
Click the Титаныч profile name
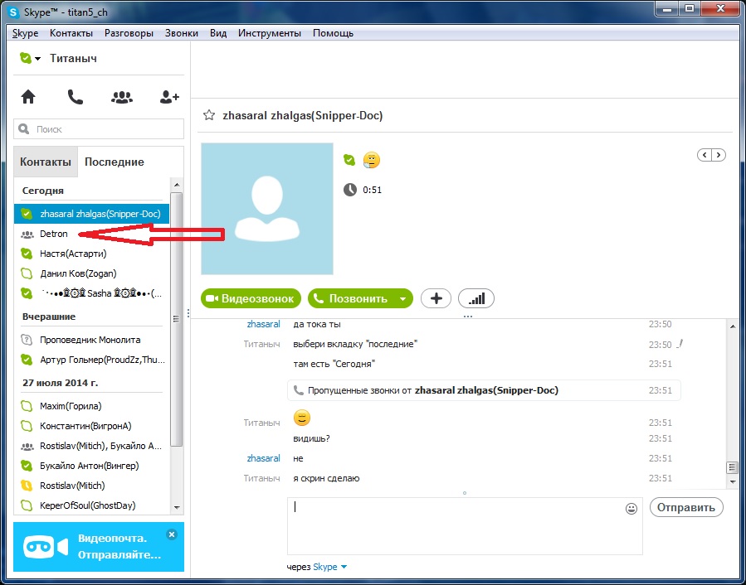(x=73, y=59)
